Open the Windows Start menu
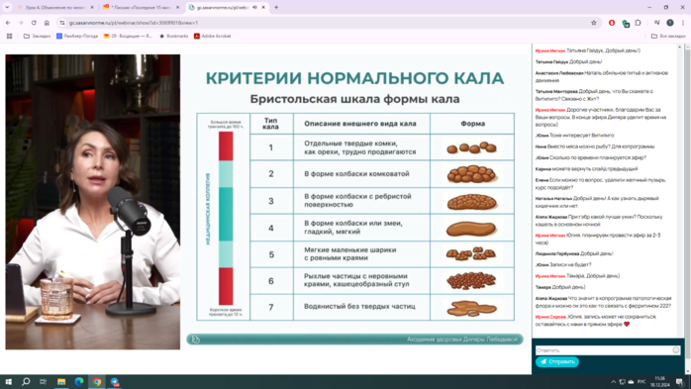The width and height of the screenshot is (691, 389). tap(8, 382)
